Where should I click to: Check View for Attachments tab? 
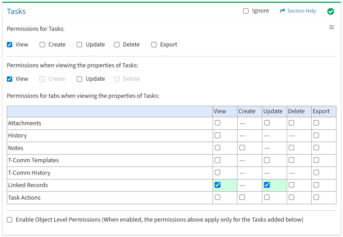coord(218,123)
